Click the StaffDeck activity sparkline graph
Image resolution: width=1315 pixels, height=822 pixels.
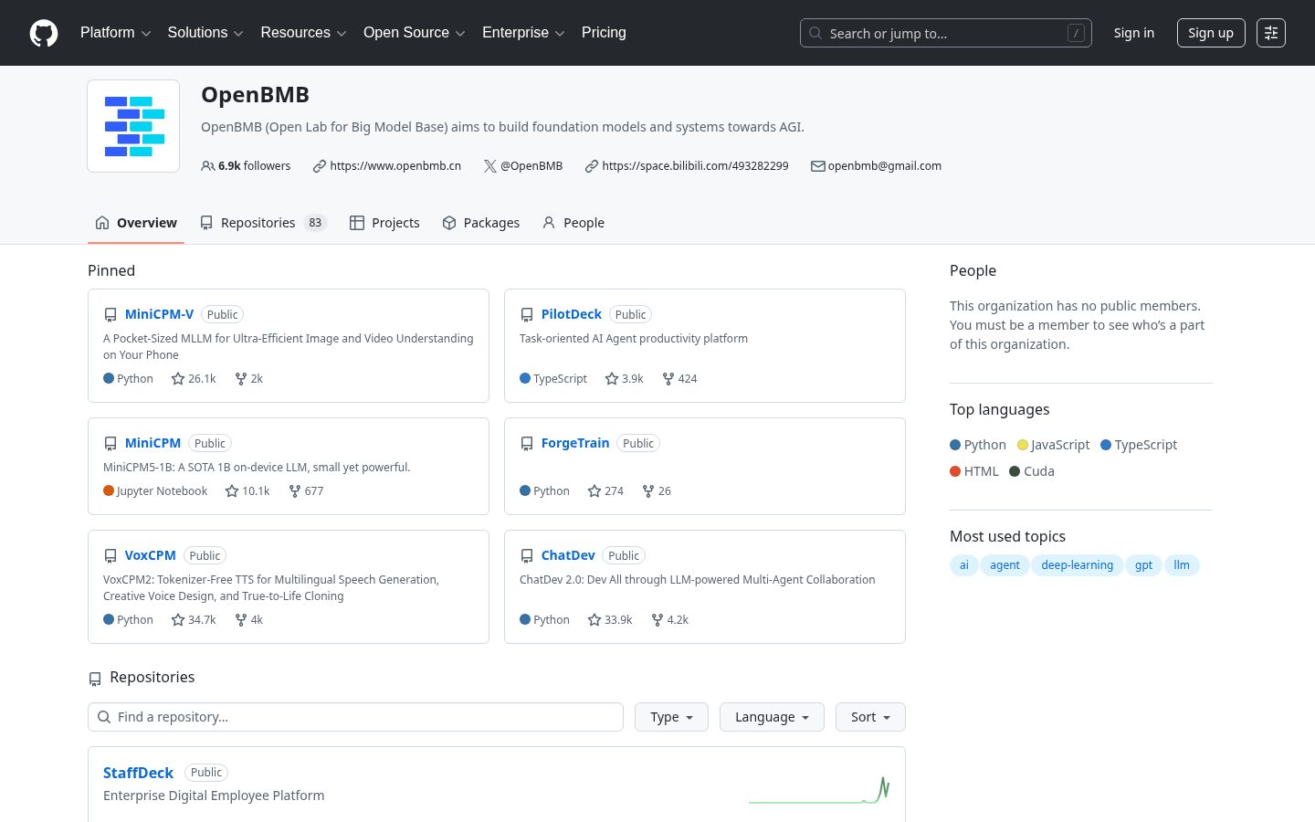pos(819,789)
